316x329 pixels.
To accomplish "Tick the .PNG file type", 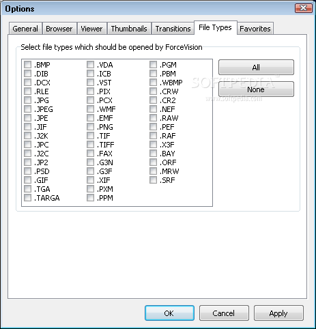I will click(90, 127).
